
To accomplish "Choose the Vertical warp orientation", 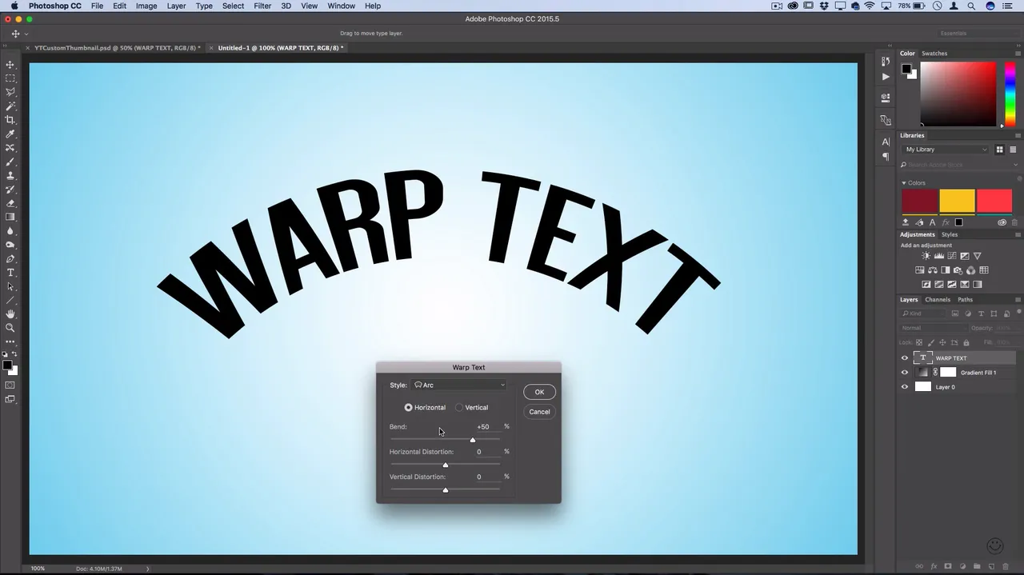I will pos(459,408).
